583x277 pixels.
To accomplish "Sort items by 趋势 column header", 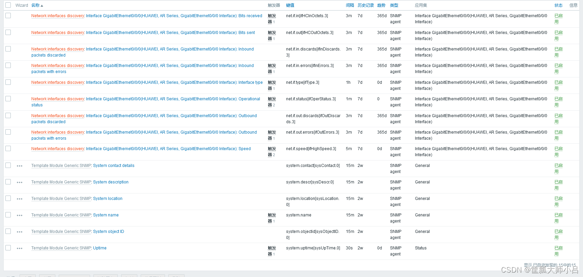I will click(381, 5).
